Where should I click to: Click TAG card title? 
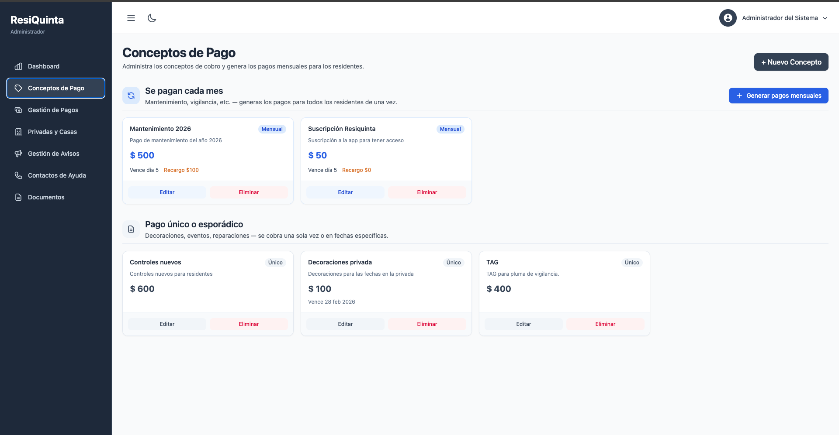tap(492, 262)
